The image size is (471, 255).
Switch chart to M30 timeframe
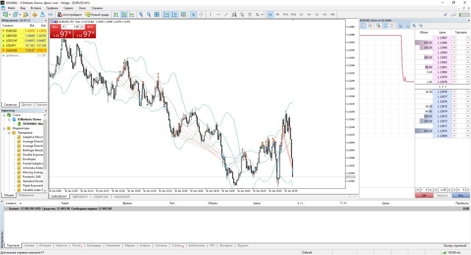point(293,15)
